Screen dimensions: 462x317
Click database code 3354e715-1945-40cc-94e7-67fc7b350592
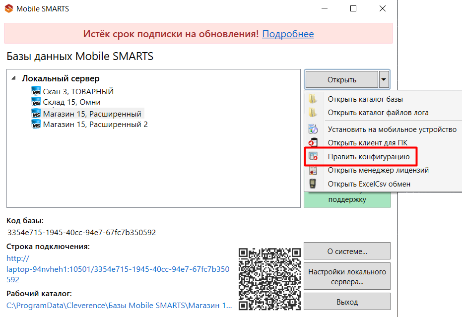[81, 233]
